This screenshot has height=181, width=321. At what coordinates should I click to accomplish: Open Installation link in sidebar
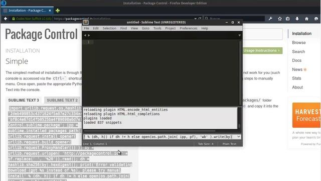pyautogui.click(x=301, y=34)
